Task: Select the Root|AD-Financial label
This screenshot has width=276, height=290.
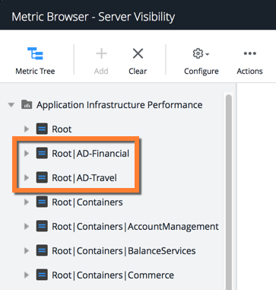Action: tap(90, 154)
